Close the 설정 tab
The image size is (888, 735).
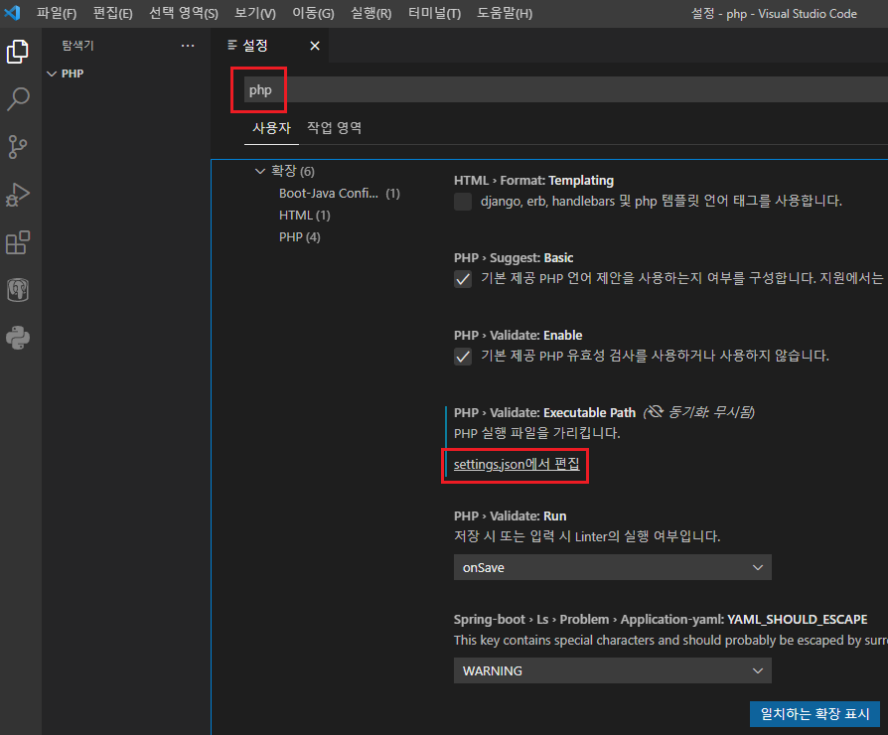(315, 46)
